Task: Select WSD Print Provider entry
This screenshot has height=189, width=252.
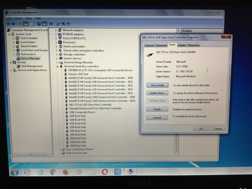Action: pyautogui.click(x=77, y=153)
